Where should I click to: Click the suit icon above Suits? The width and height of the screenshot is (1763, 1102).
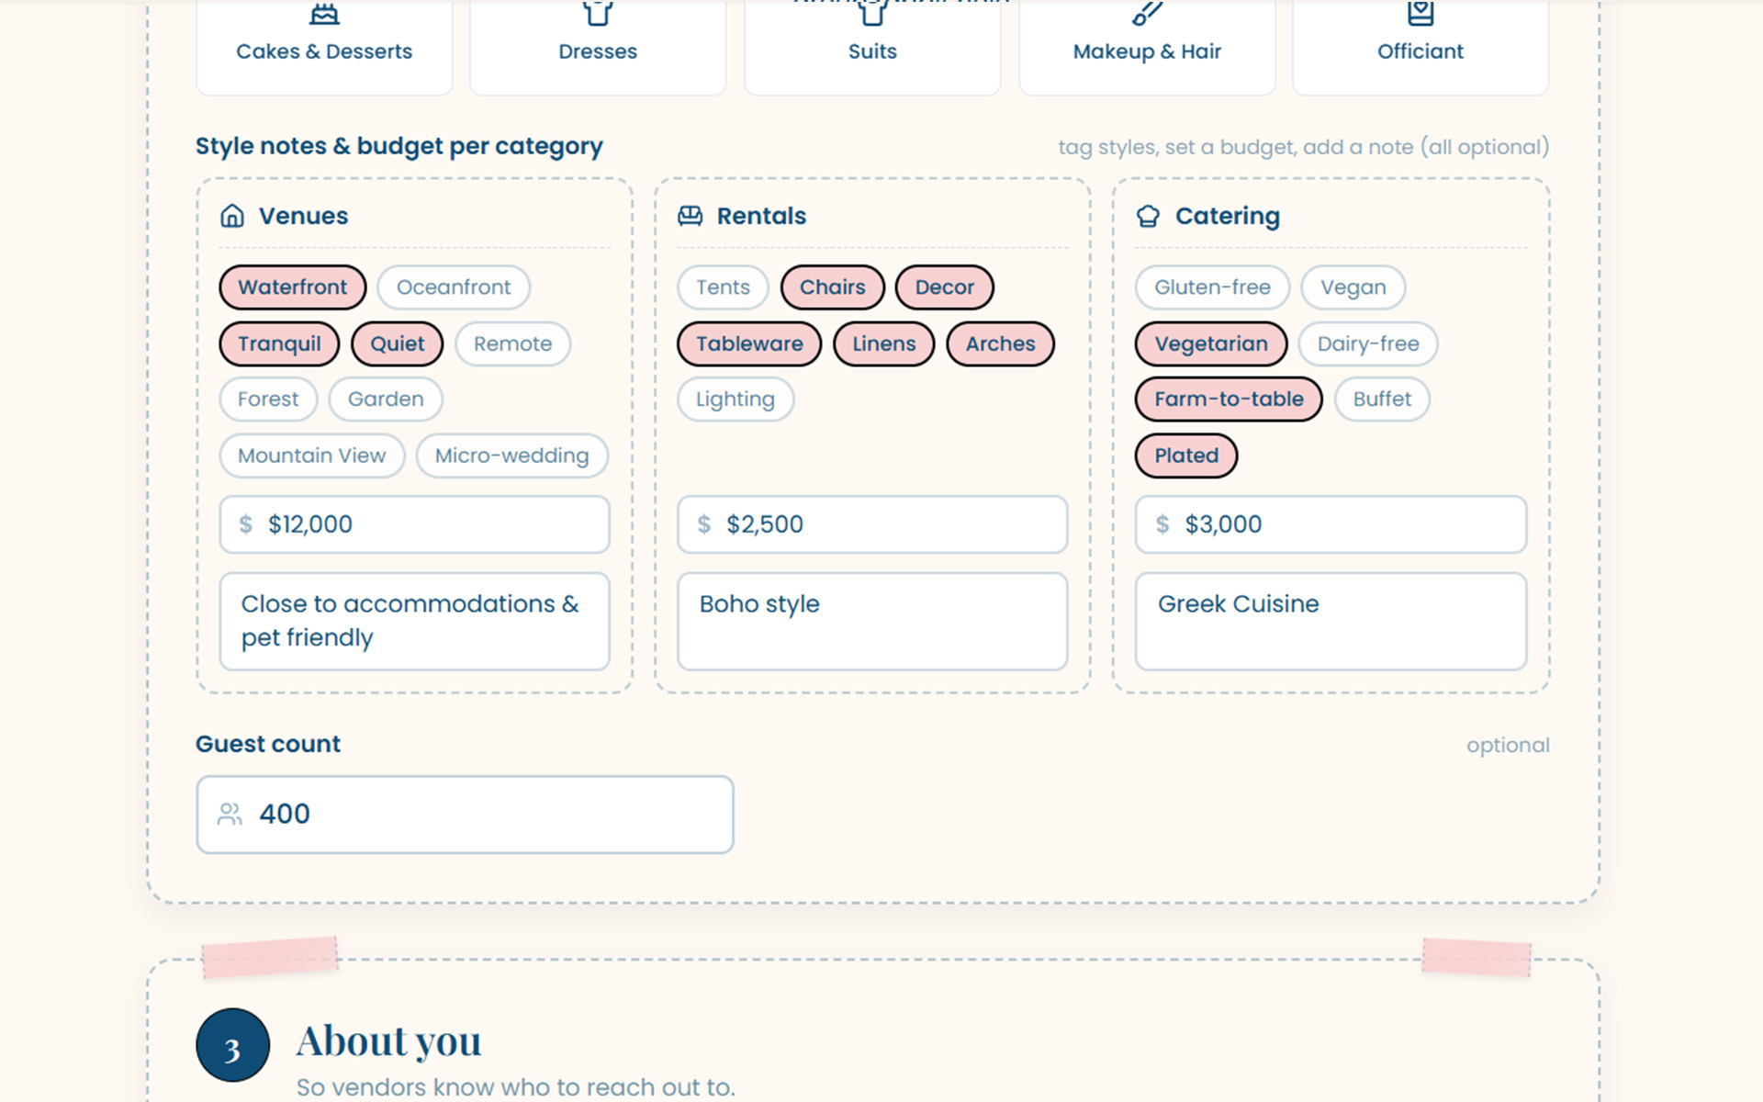872,13
